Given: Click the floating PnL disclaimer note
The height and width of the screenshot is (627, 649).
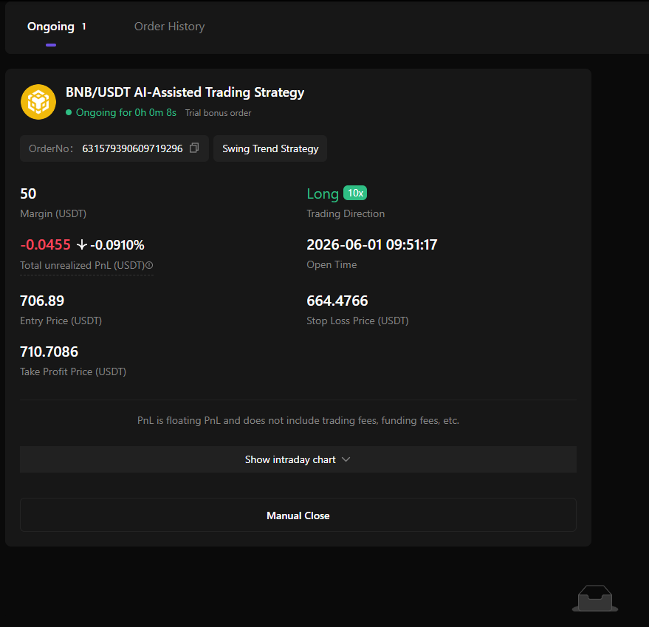Looking at the screenshot, I should click(298, 421).
